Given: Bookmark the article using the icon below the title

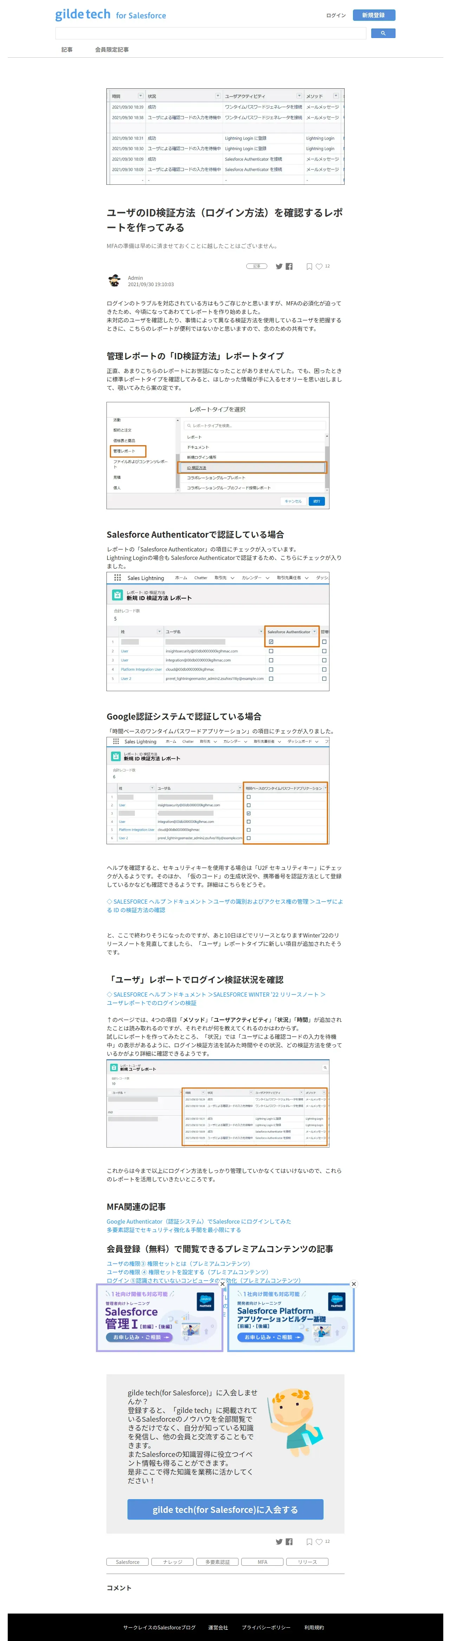Looking at the screenshot, I should click(x=309, y=266).
